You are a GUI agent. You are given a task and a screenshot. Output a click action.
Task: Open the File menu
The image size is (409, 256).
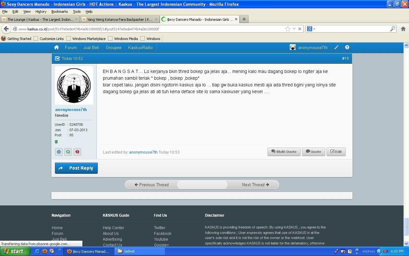click(x=5, y=12)
